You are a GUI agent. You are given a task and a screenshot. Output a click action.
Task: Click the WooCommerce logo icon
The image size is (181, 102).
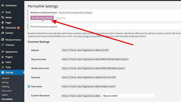(3, 40)
